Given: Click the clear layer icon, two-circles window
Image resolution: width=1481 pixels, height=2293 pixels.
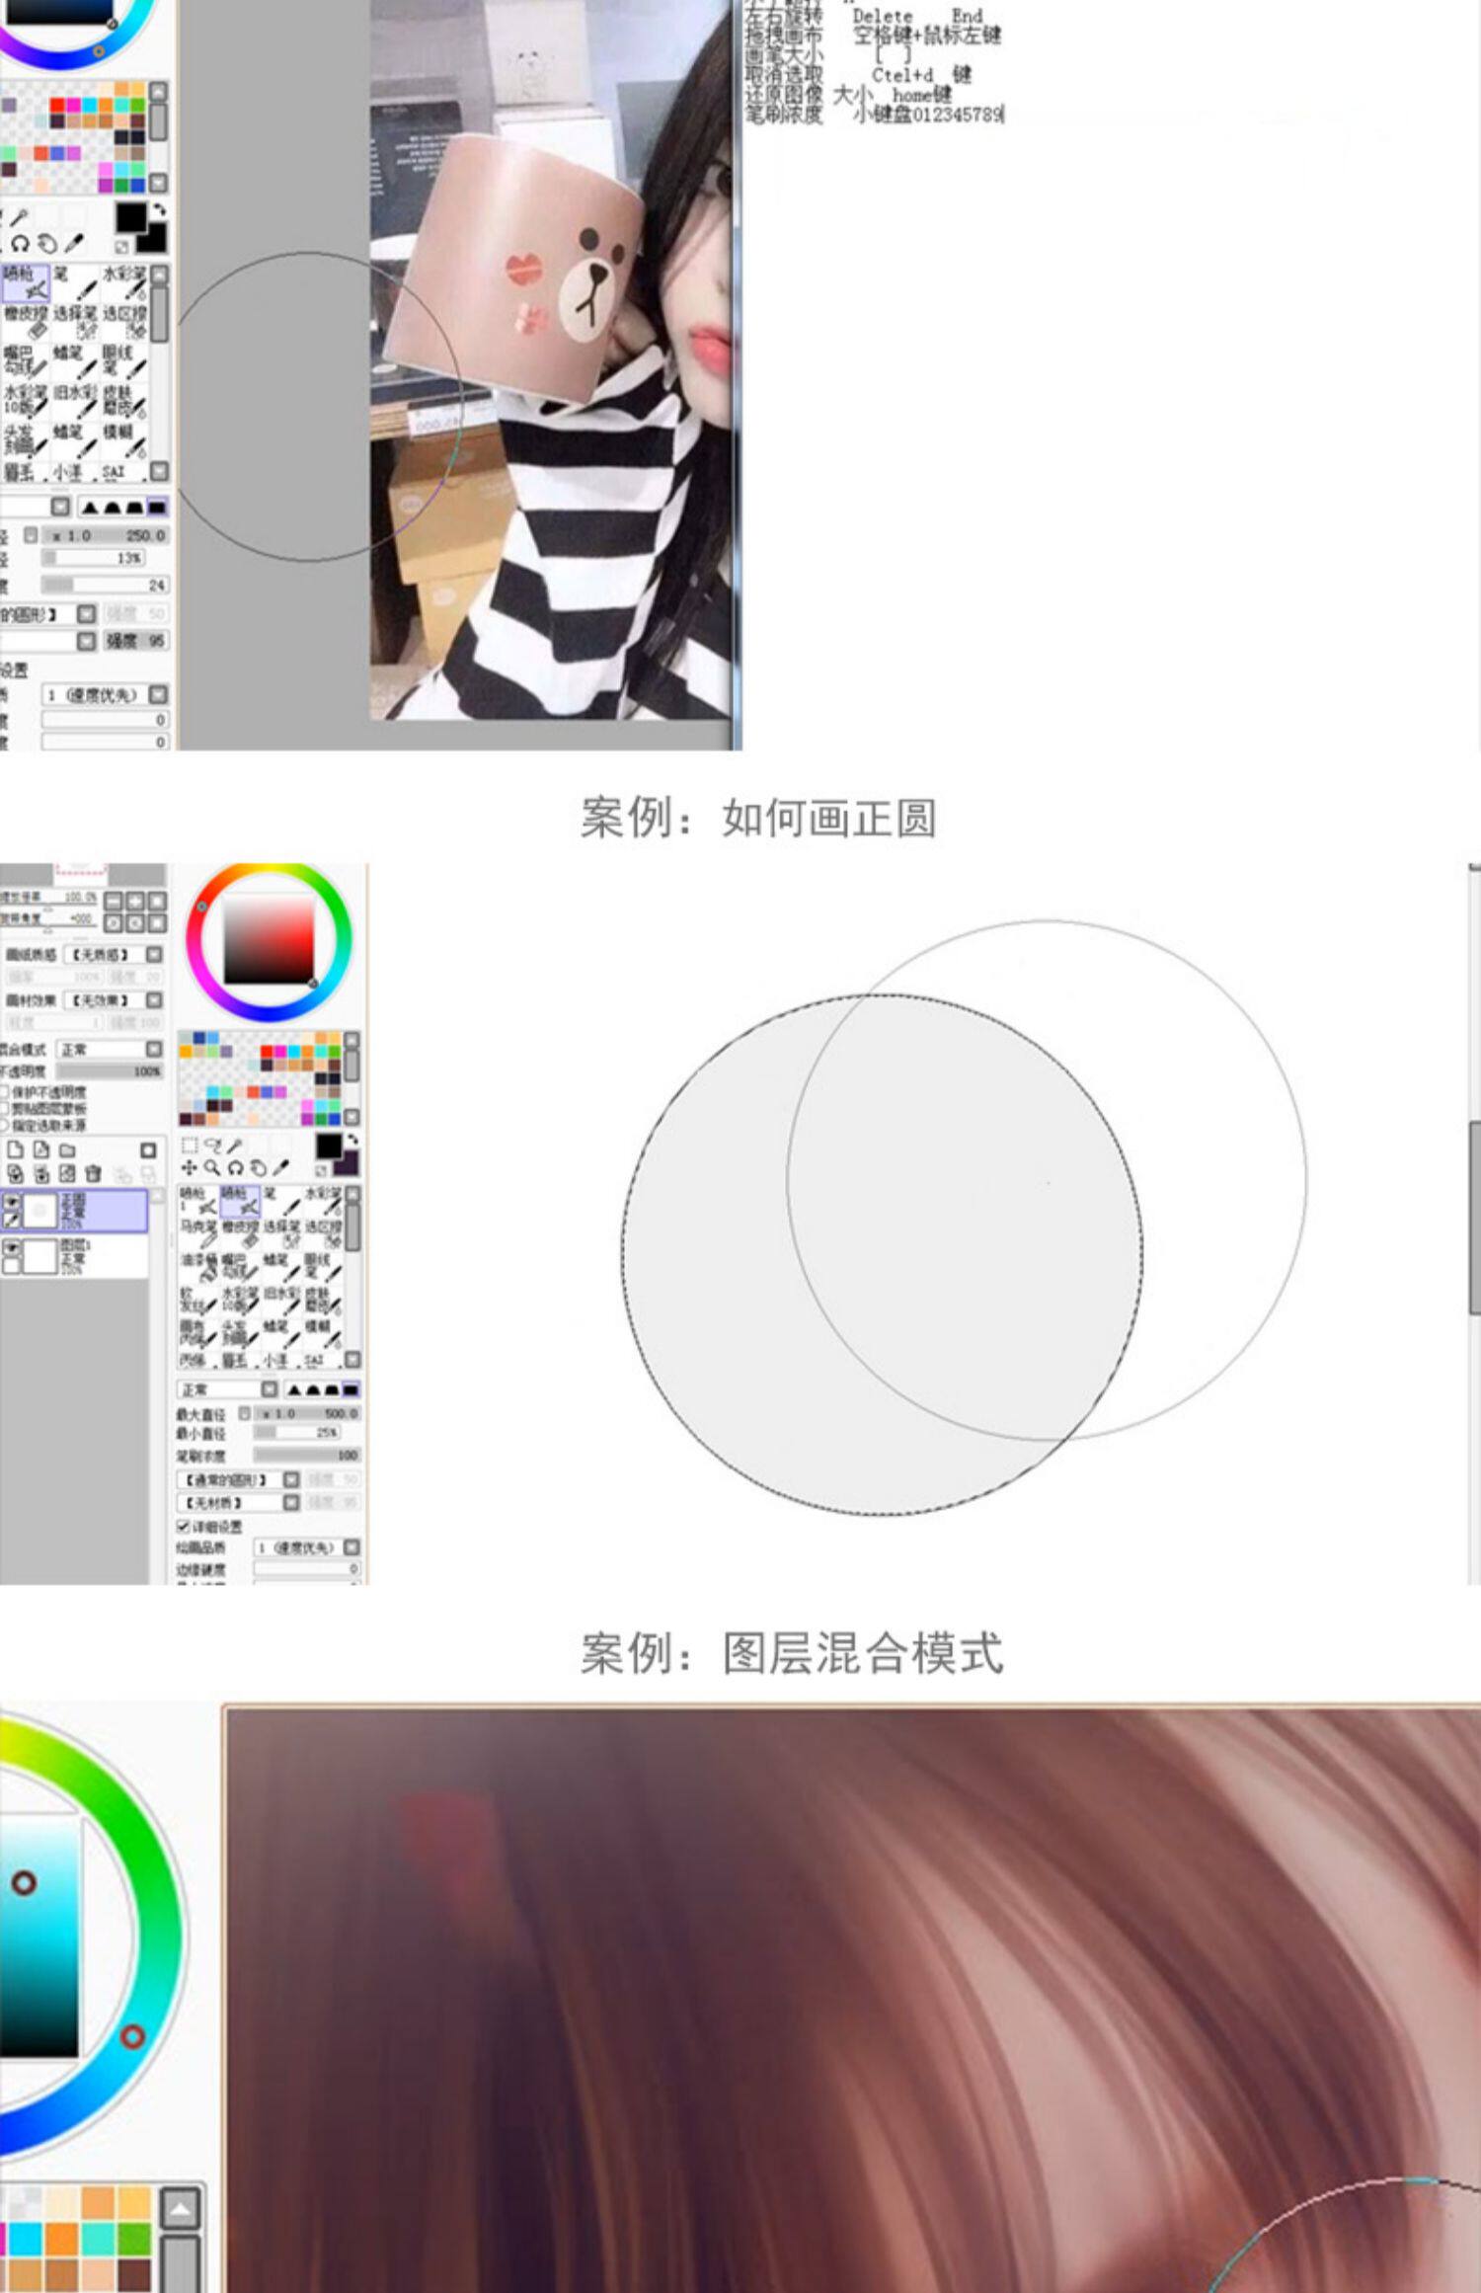Looking at the screenshot, I should 67,1174.
